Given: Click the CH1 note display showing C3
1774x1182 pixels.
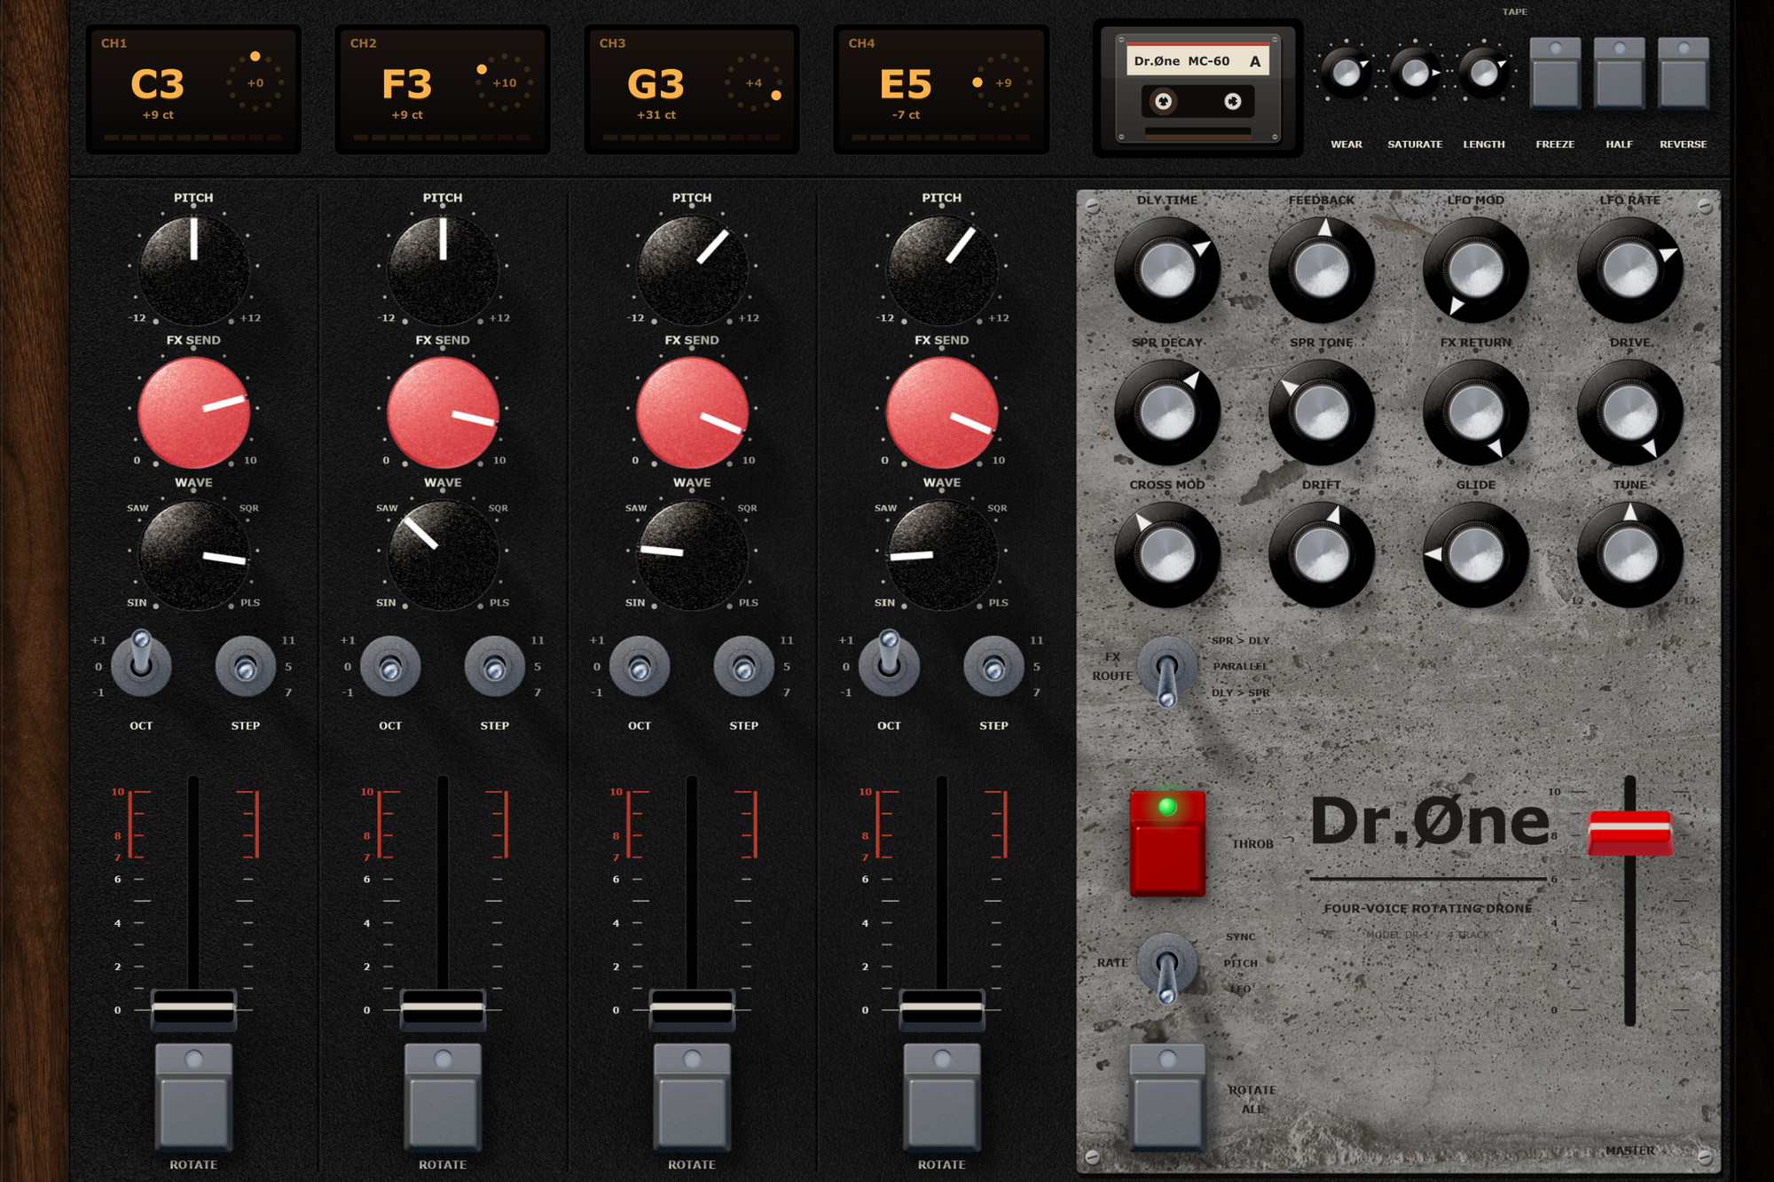Looking at the screenshot, I should 193,90.
